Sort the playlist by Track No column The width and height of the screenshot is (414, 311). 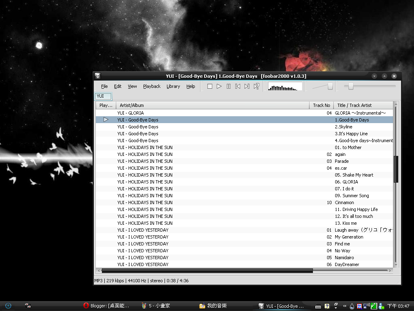321,105
